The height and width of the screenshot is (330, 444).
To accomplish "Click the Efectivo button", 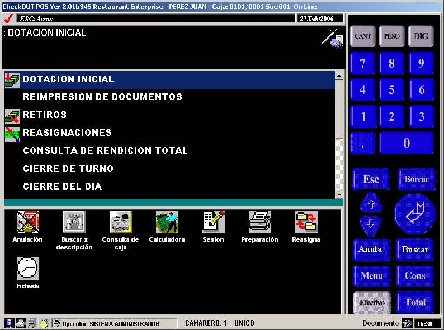I will 372,303.
